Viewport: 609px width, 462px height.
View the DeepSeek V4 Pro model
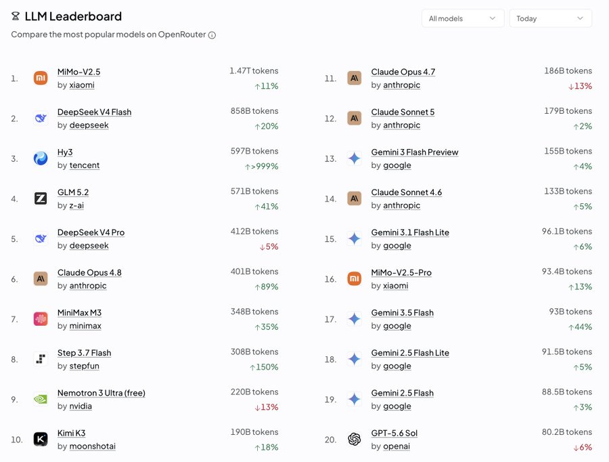(91, 232)
